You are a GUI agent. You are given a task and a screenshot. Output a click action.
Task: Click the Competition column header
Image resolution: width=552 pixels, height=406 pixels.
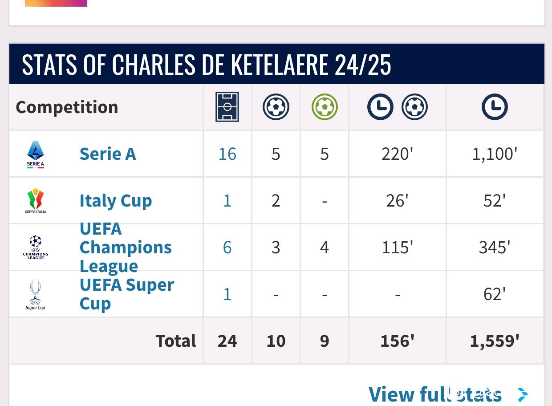point(67,107)
